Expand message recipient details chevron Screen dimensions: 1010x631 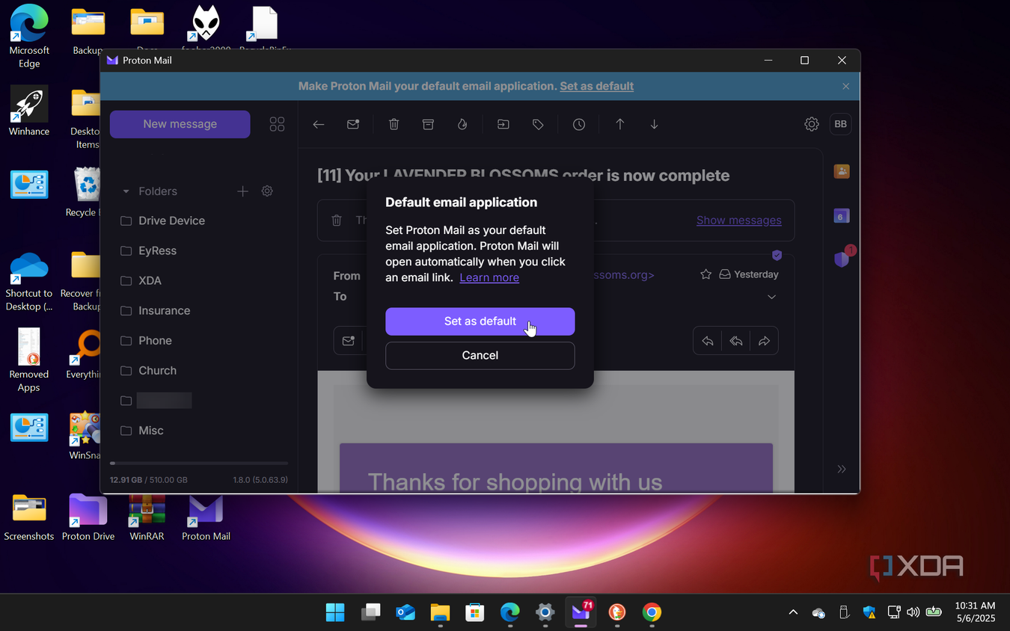click(772, 297)
